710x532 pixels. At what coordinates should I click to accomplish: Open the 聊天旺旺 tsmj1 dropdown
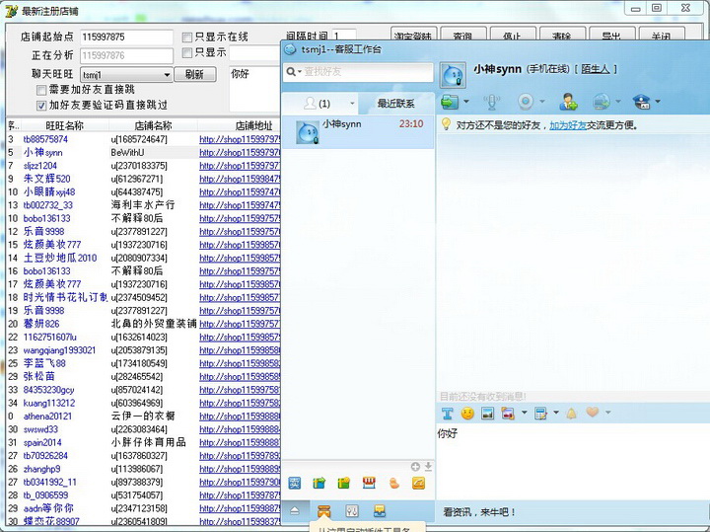(x=126, y=75)
